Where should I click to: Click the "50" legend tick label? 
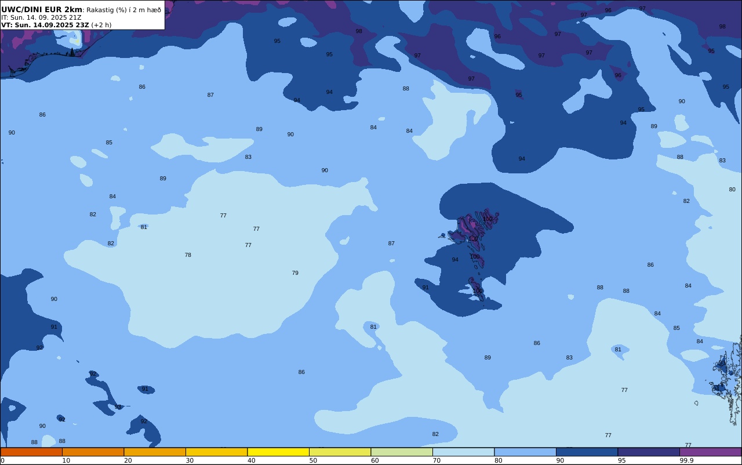(313, 460)
